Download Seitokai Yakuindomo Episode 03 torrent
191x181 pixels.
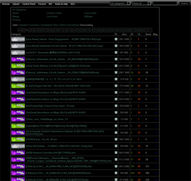116,133
